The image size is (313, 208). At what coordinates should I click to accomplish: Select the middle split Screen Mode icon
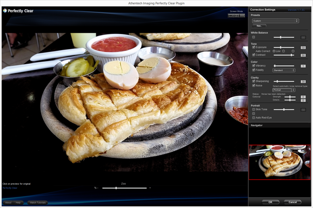coord(236,16)
